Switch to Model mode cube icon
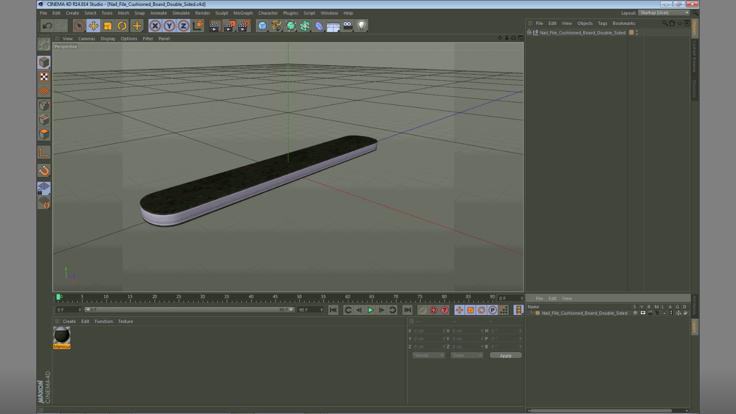Image resolution: width=736 pixels, height=414 pixels. click(44, 62)
